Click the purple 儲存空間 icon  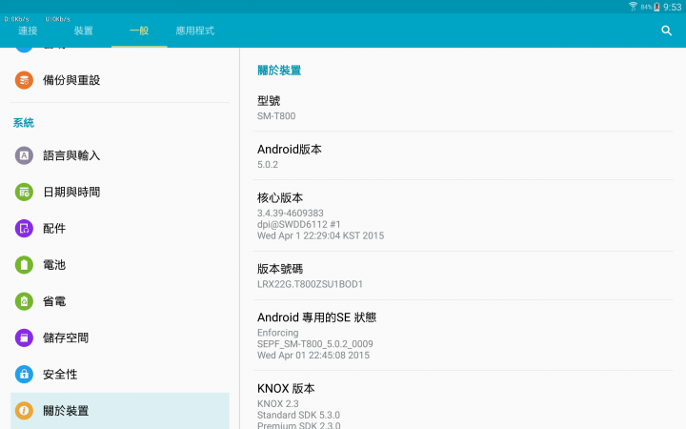(x=24, y=337)
